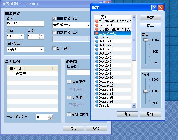This screenshot has height=140, width=178.
Task: Select Battle3 in BGM list
Action: (113, 49)
